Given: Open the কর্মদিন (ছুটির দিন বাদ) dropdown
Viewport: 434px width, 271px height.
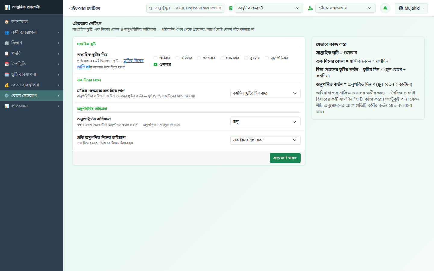Looking at the screenshot, I should (266, 93).
